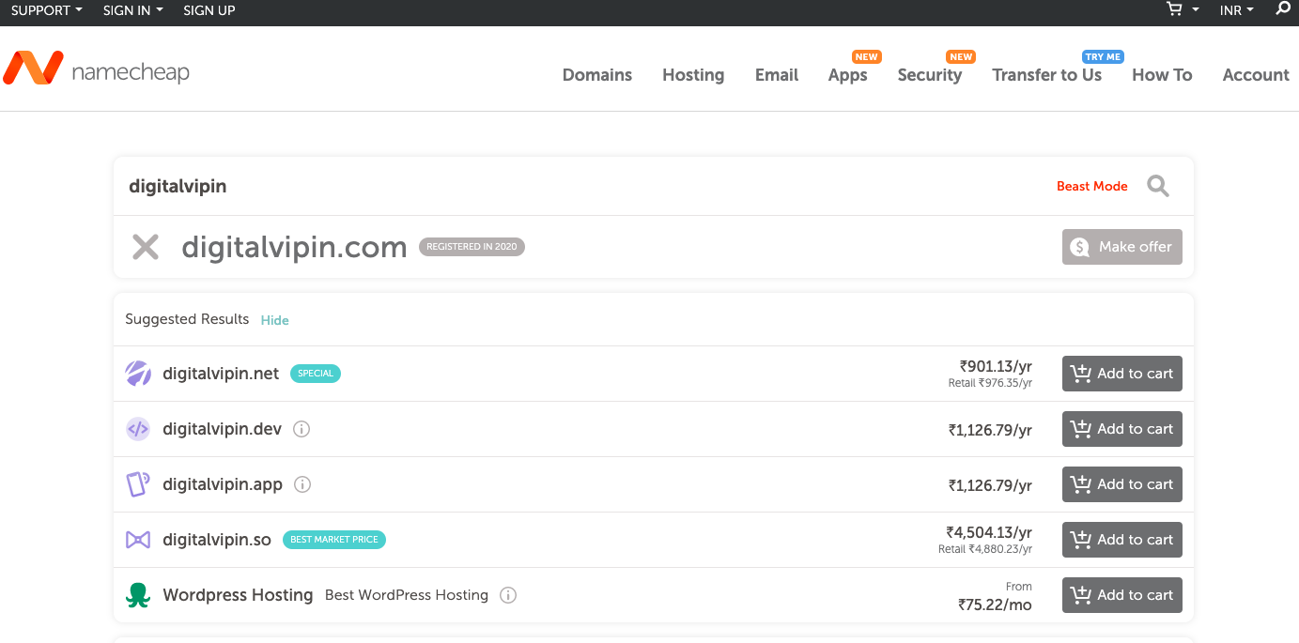Enable Beast Mode
Image resolution: width=1299 pixels, height=643 pixels.
[1092, 186]
